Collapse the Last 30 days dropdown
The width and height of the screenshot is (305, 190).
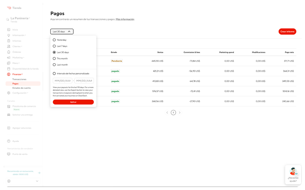[62, 31]
